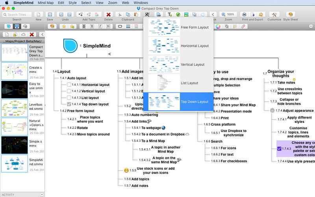
Task: Select the 'Use Dropbox to synchronize' topic
Action: [x=233, y=133]
